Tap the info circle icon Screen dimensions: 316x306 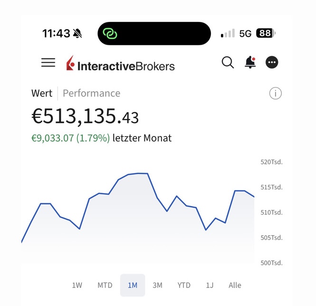pyautogui.click(x=276, y=93)
